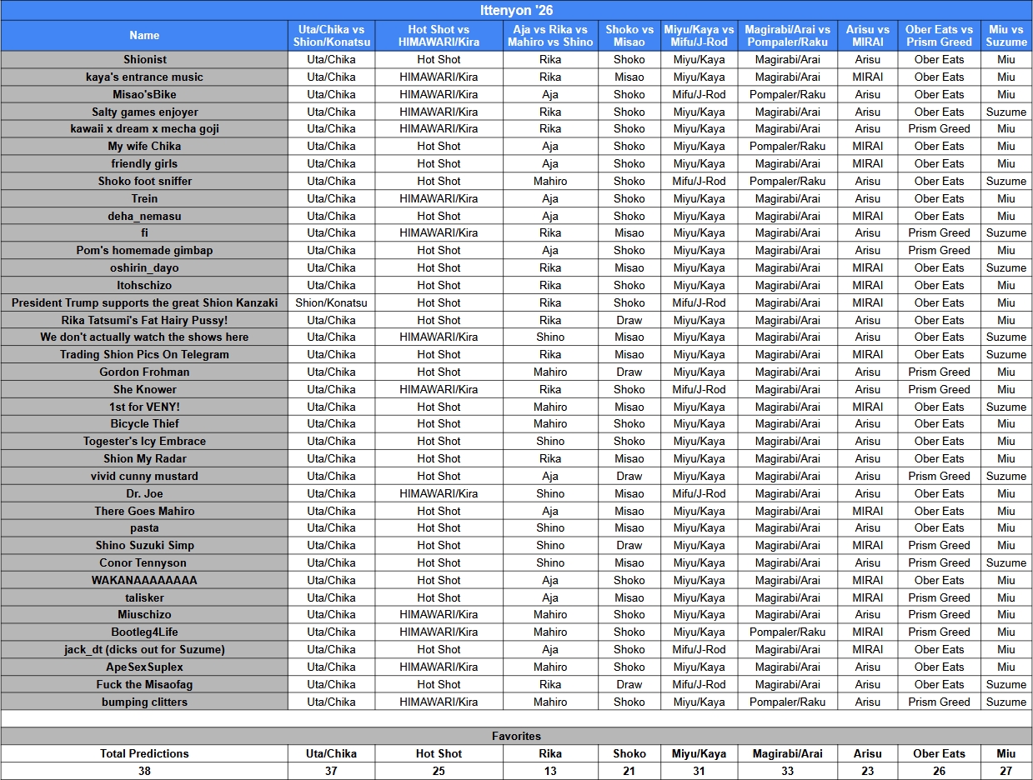Select the 'Arisu vs MIRAI' header cell
Screen dimensions: 1033x780
(x=868, y=35)
